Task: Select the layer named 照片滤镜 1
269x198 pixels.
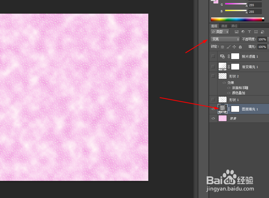Action: pyautogui.click(x=250, y=56)
